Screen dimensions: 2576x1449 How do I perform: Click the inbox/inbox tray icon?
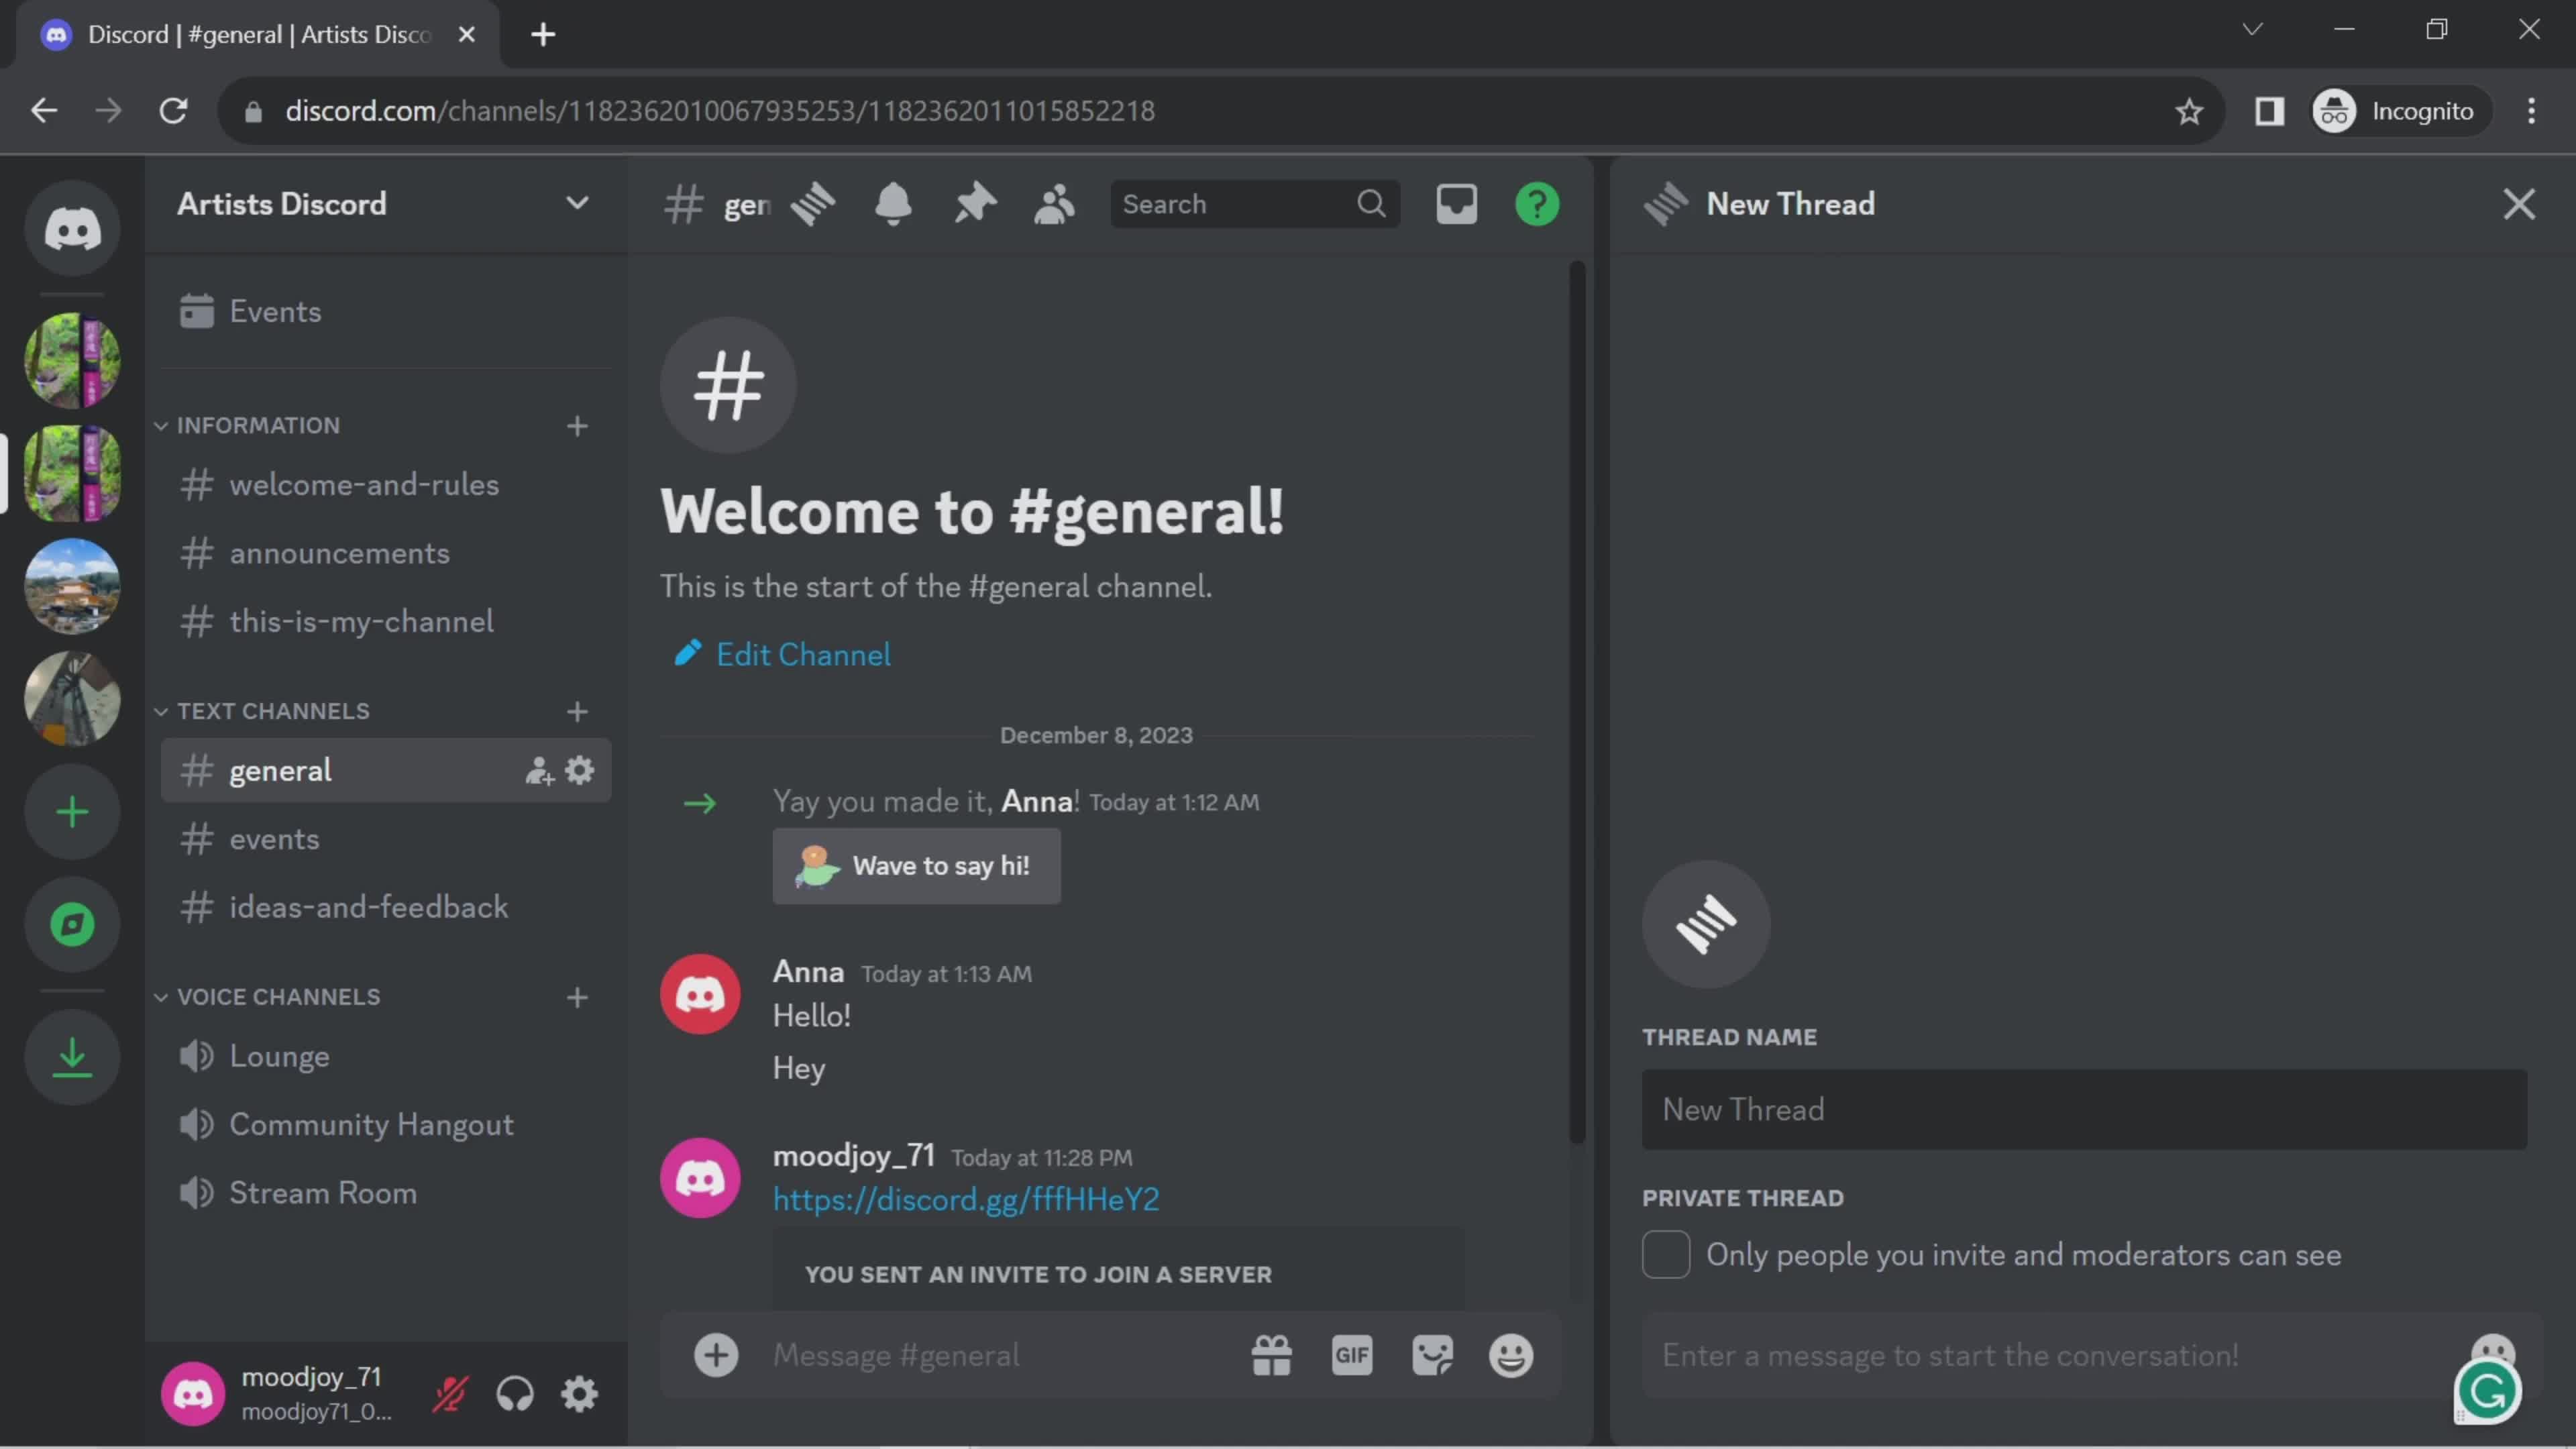1456,203
